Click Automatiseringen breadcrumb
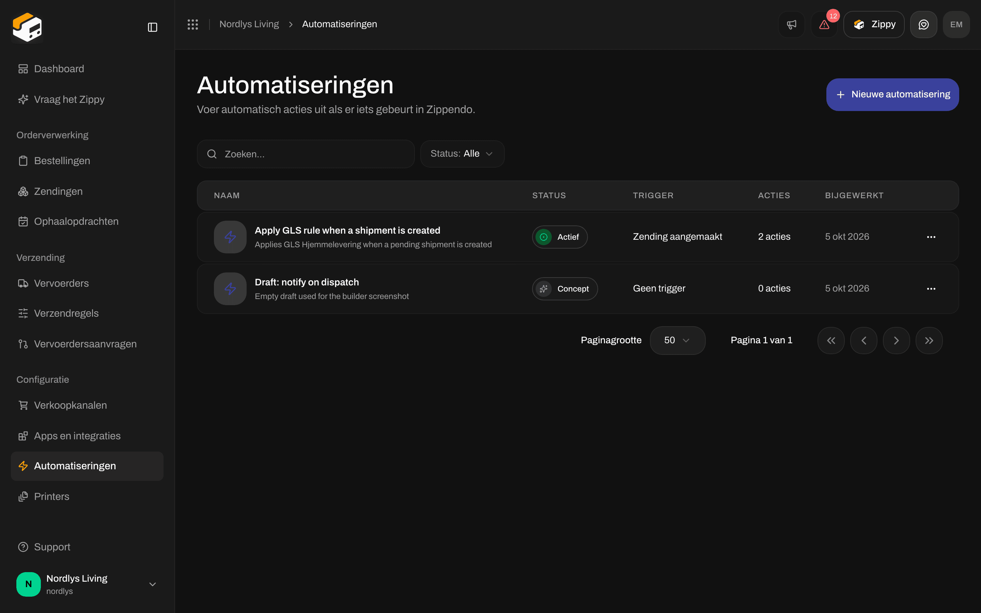Viewport: 981px width, 613px height. coord(339,24)
